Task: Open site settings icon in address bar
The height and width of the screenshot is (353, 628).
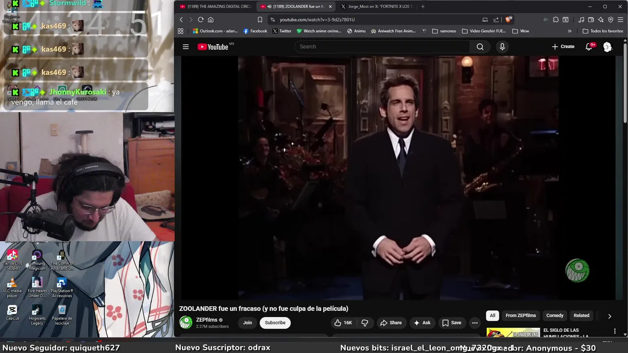Action: (x=272, y=20)
